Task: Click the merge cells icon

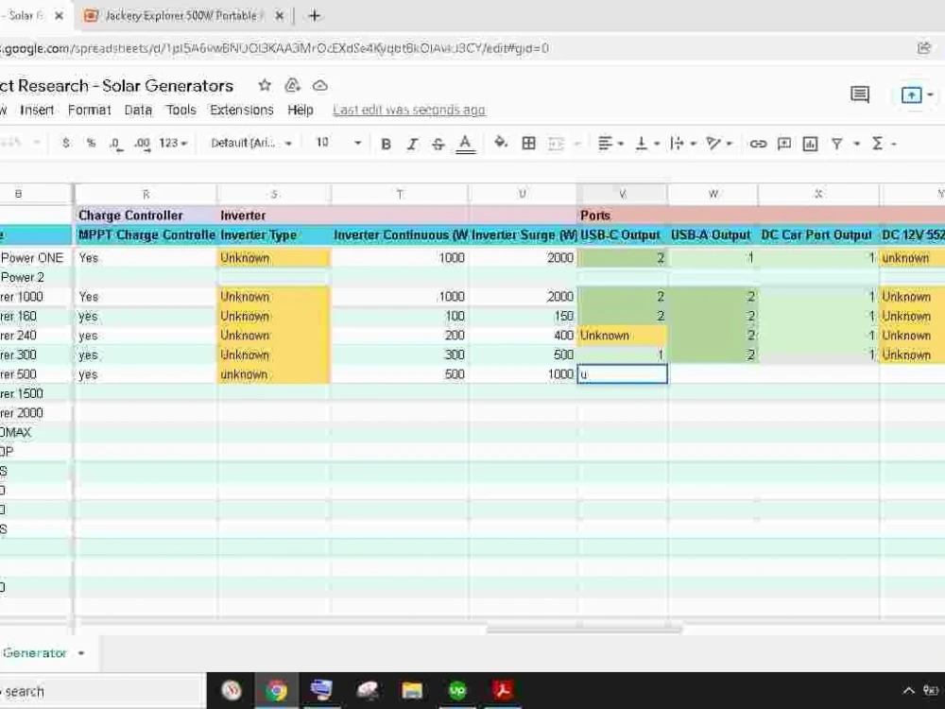Action: coord(555,144)
